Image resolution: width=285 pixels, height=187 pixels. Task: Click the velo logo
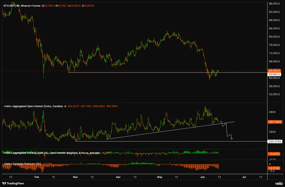click(x=279, y=183)
